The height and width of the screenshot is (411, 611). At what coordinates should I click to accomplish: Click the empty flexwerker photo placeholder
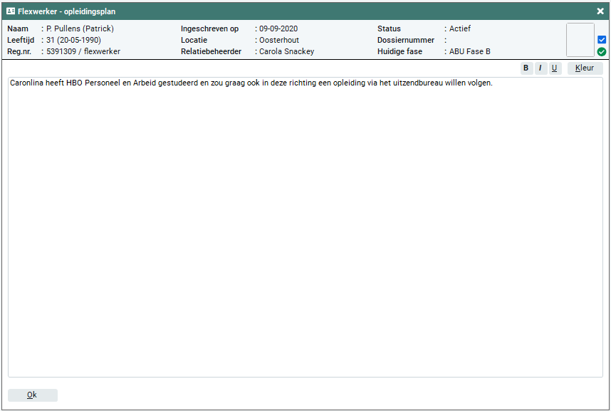(580, 40)
